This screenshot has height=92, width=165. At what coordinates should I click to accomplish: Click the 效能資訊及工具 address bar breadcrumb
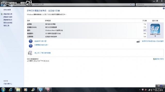click(x=38, y=5)
